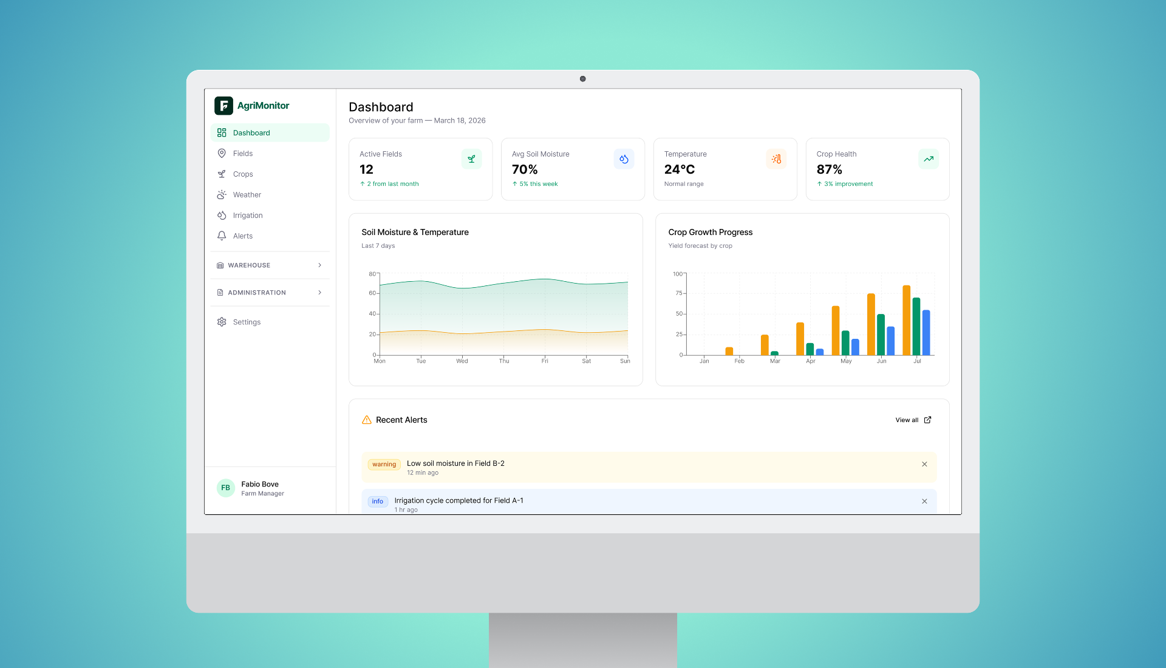Open the Irrigation section
The width and height of the screenshot is (1166, 668).
[x=270, y=216]
